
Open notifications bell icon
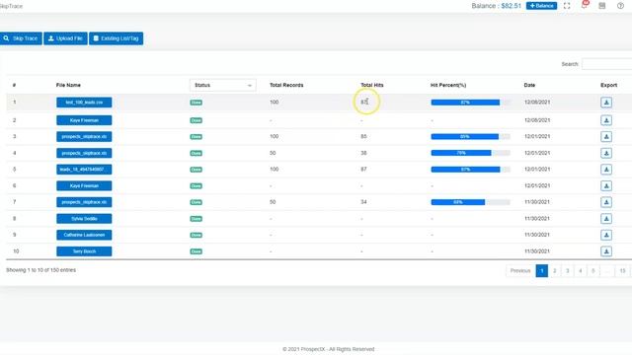point(584,5)
